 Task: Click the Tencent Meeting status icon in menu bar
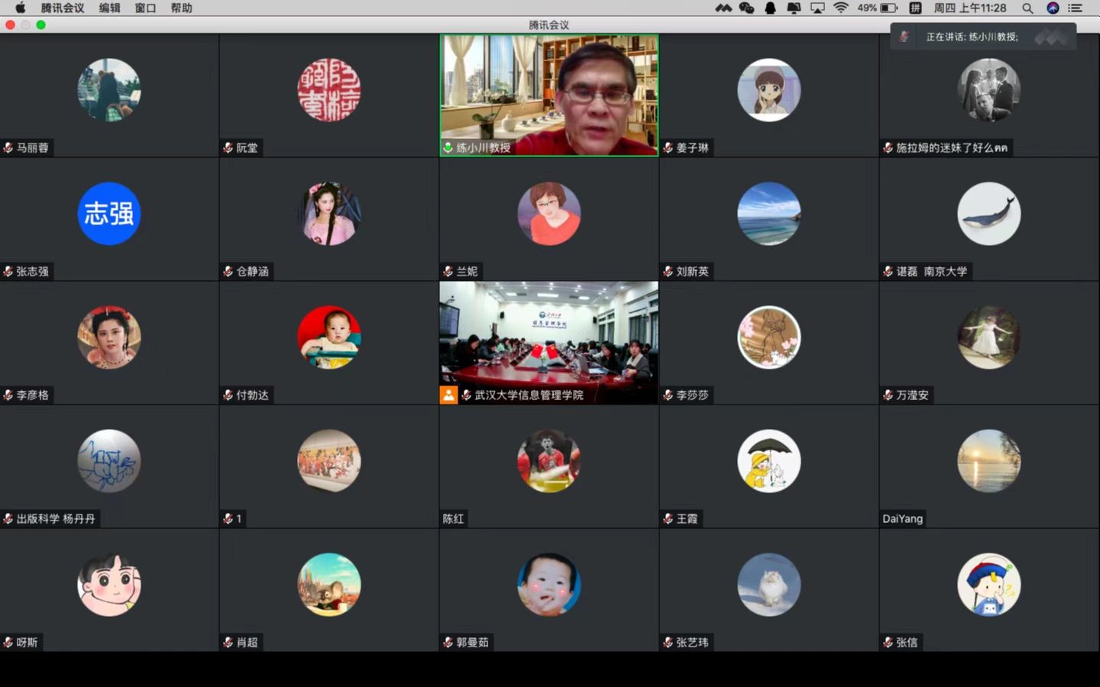[723, 8]
